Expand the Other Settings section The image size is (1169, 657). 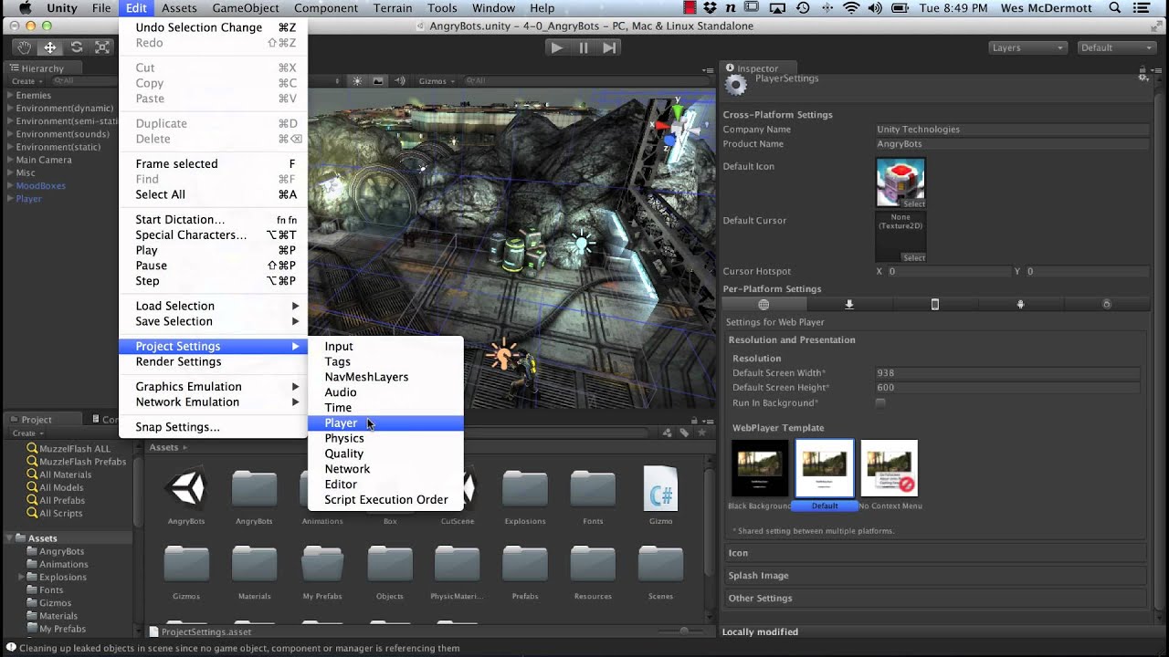point(760,598)
